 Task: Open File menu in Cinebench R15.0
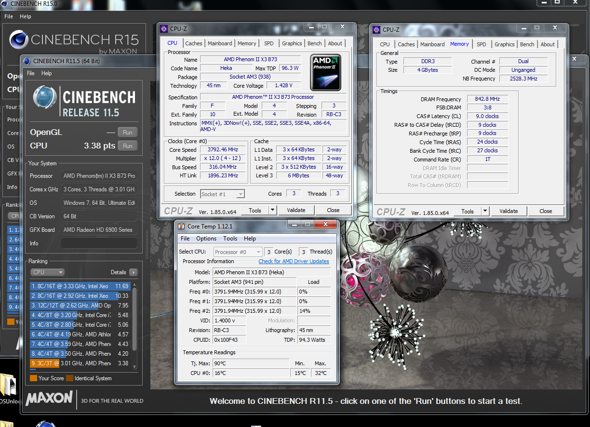tap(9, 16)
